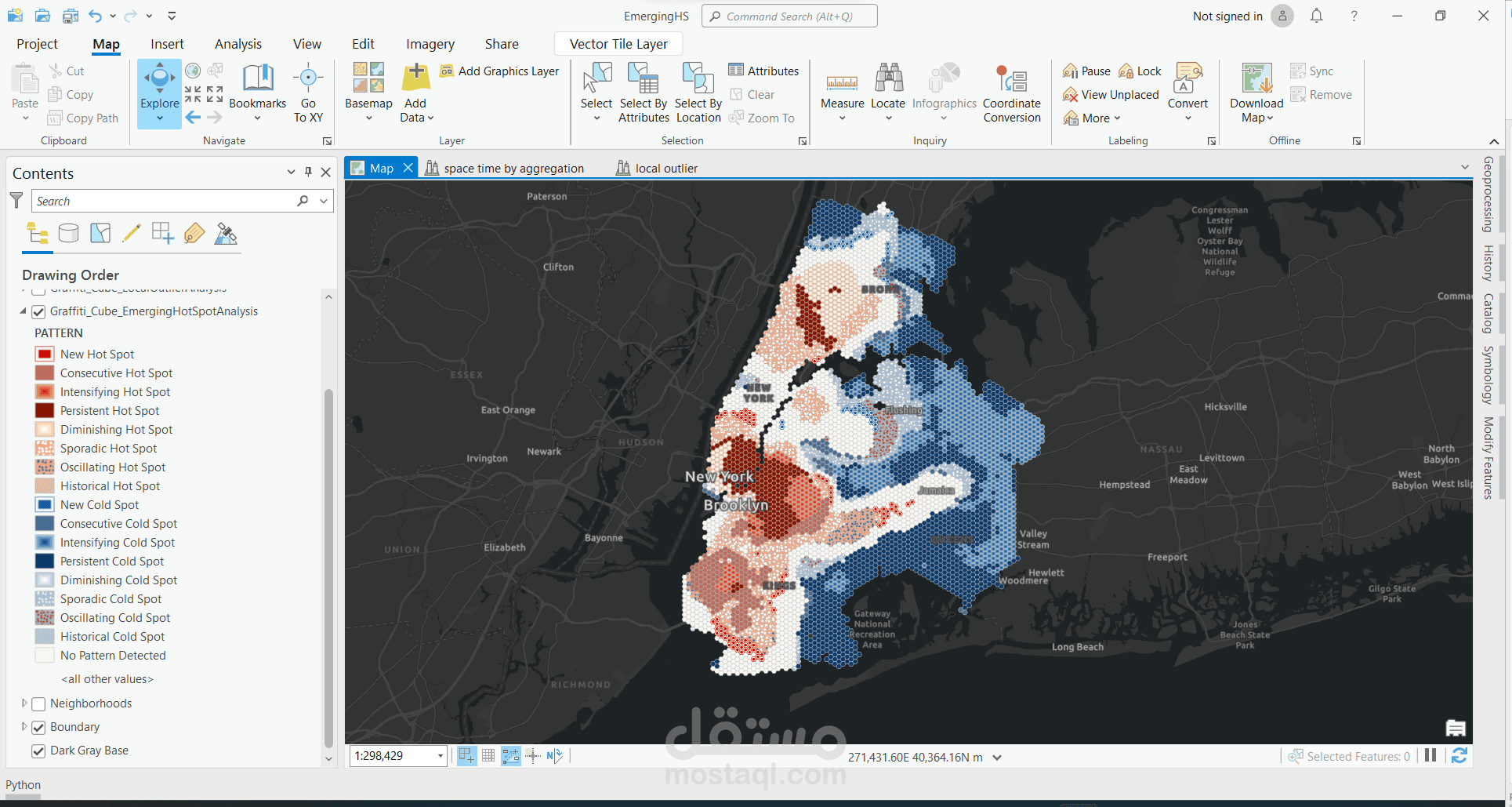Open the Locate tool
Viewport: 1512px width, 807px height.
(888, 93)
